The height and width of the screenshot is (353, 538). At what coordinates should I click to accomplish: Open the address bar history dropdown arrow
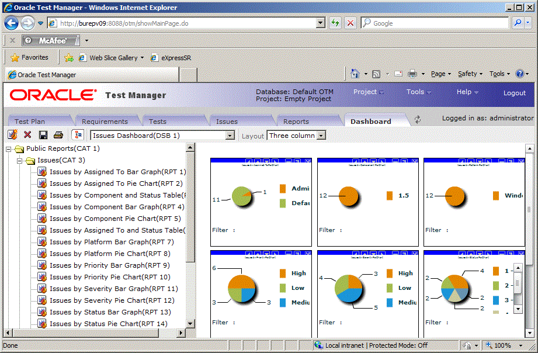tap(321, 23)
